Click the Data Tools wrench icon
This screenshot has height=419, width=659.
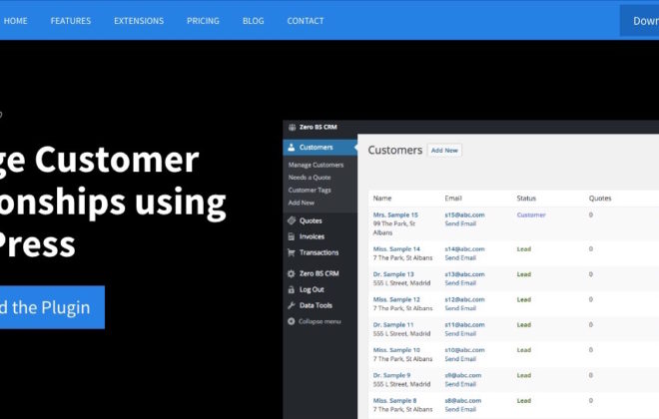click(292, 305)
